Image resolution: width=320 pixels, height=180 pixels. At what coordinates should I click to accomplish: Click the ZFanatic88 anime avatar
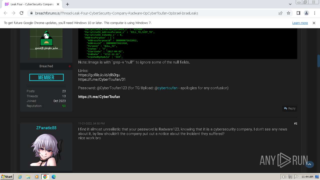(46, 149)
